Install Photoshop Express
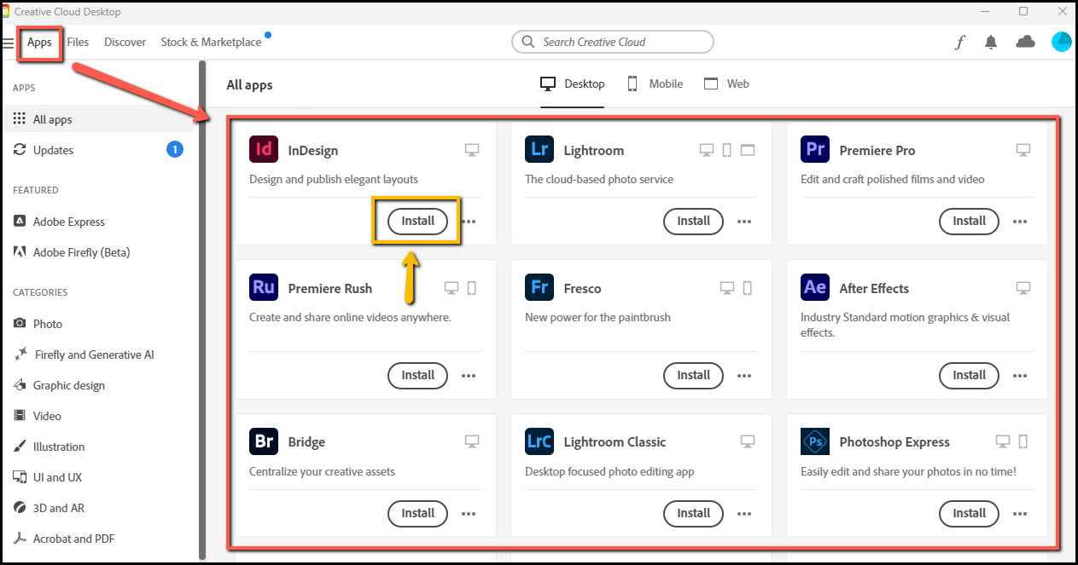The height and width of the screenshot is (565, 1078). coord(970,513)
